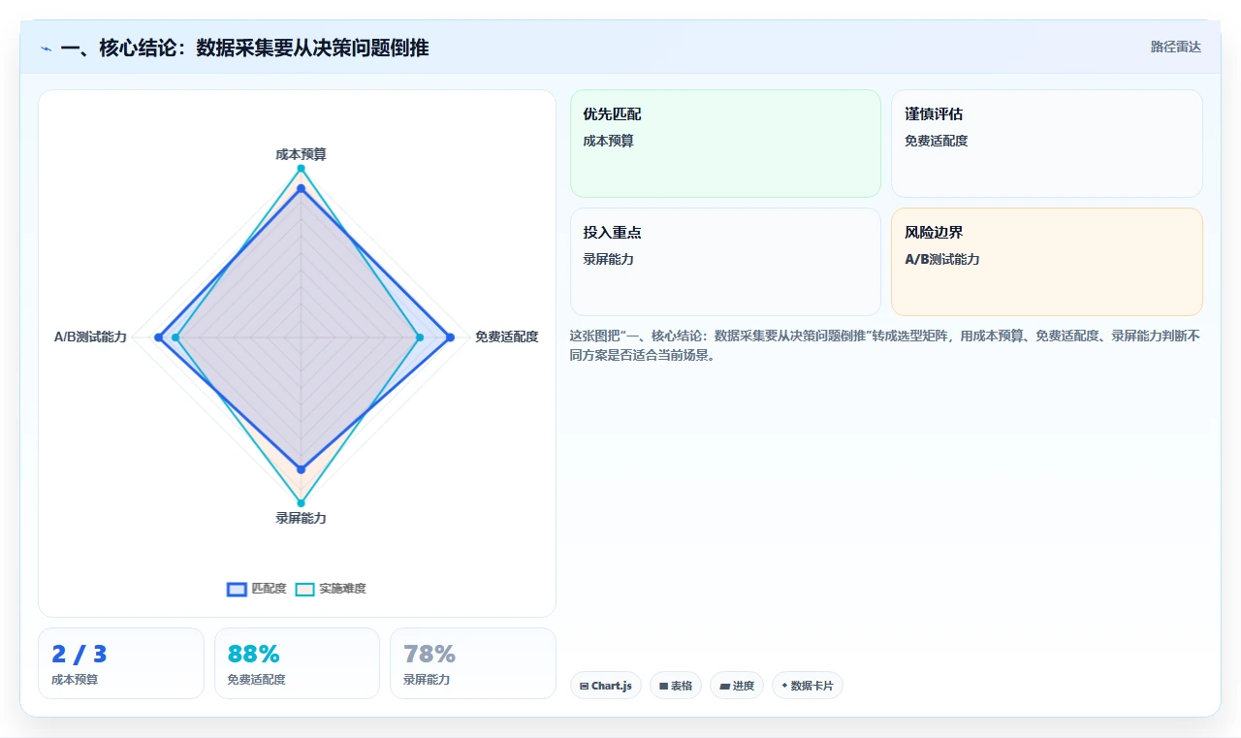Click the lightning icon beside the title

[x=47, y=48]
